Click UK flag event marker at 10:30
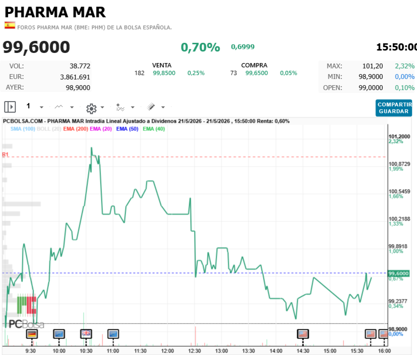The image size is (417, 355). [86, 334]
